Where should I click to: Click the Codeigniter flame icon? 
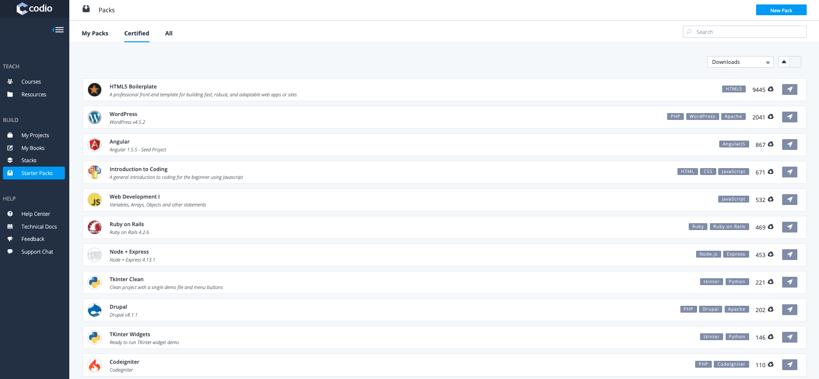[94, 365]
